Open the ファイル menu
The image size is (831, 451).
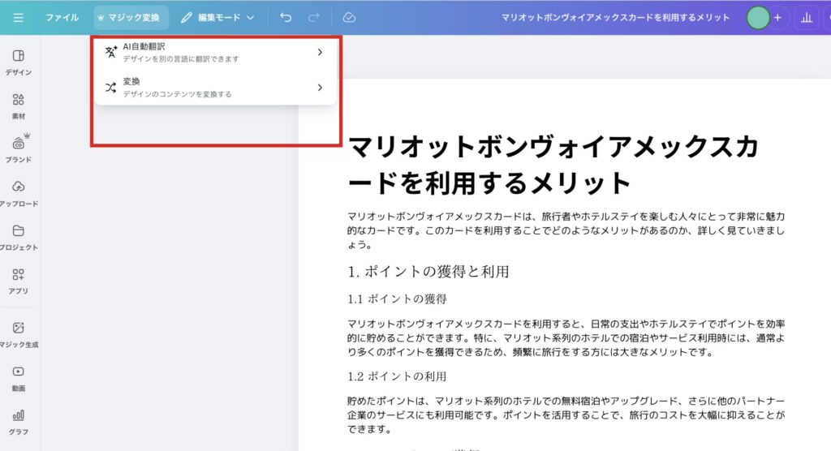click(62, 18)
